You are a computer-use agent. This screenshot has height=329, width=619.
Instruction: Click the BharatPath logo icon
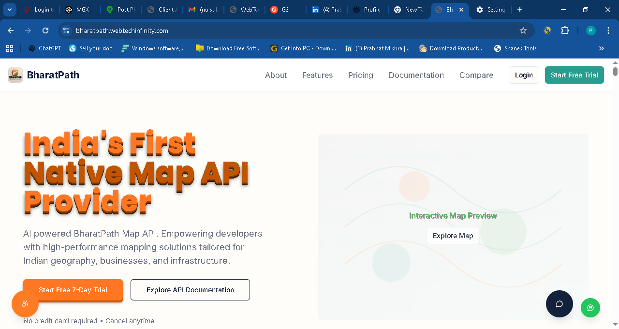pyautogui.click(x=15, y=75)
